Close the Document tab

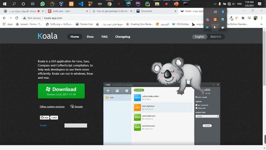coord(175,11)
